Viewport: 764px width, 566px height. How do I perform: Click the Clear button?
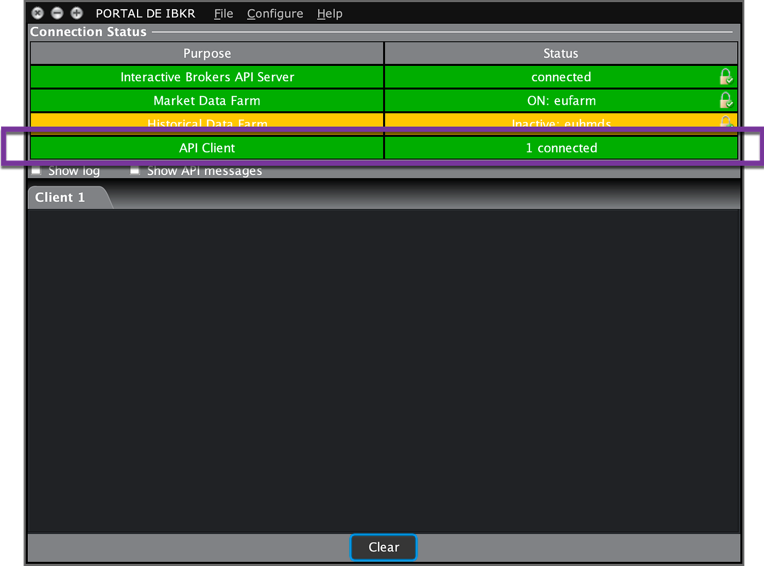pos(384,547)
